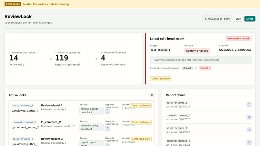Click churn count 3 for comment:comment_2

coord(249,117)
